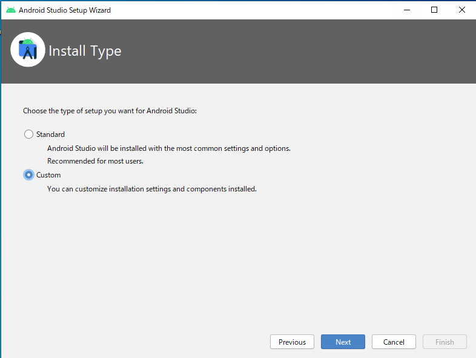Close the Android Studio Setup Wizard
The image size is (476, 358).
coord(461,10)
